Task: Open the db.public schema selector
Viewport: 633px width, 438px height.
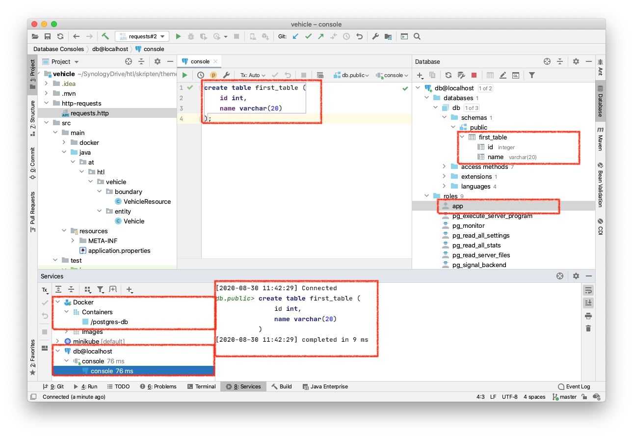Action: (351, 75)
